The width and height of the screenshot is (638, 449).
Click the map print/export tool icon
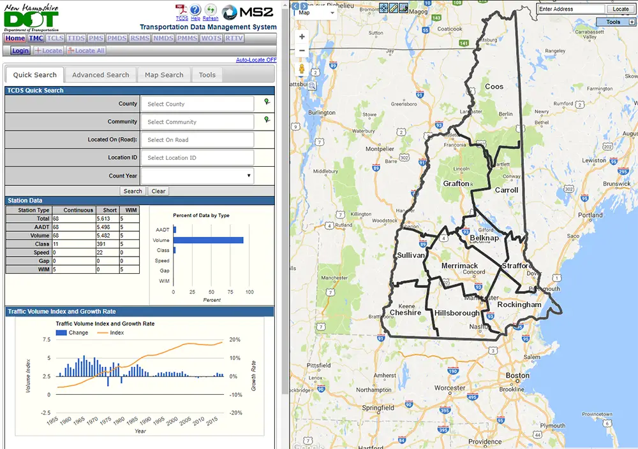point(403,8)
